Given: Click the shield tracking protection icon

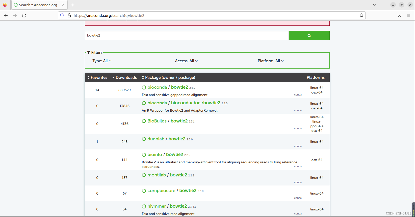Looking at the screenshot, I should [x=62, y=16].
